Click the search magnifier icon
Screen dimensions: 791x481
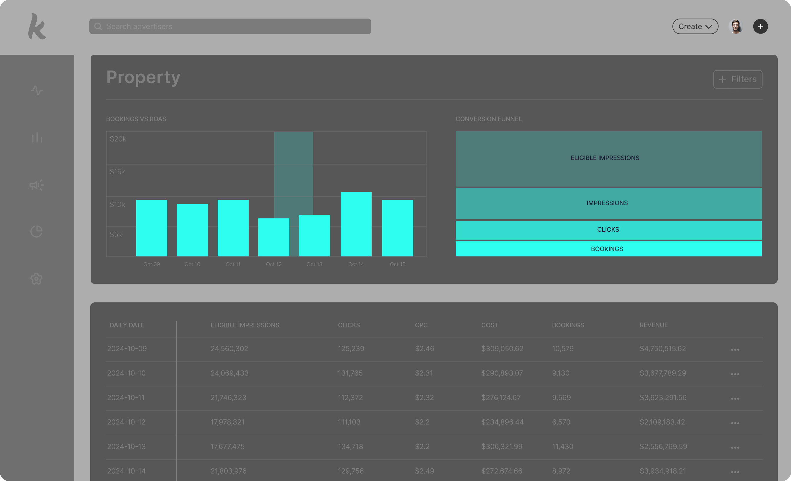pos(98,26)
